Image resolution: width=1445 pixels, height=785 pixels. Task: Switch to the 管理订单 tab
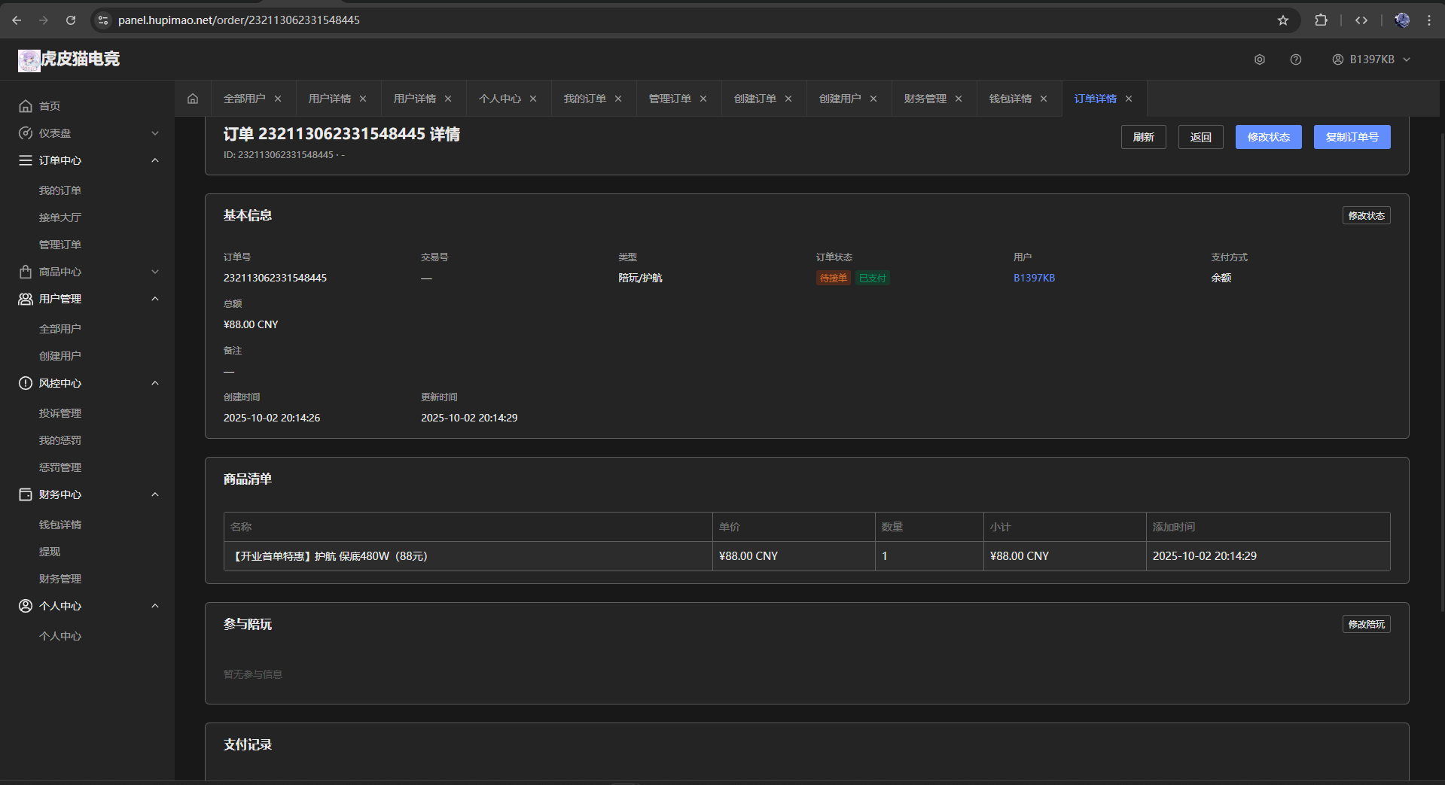669,99
